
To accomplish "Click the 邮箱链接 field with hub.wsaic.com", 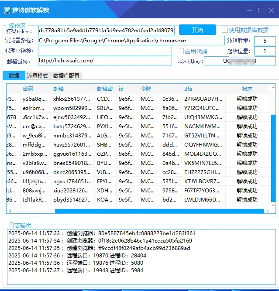I will (x=105, y=61).
